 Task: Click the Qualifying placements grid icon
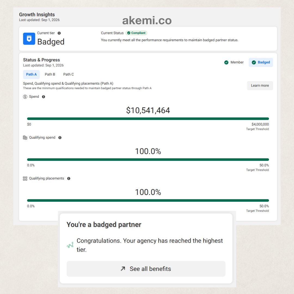click(x=25, y=179)
